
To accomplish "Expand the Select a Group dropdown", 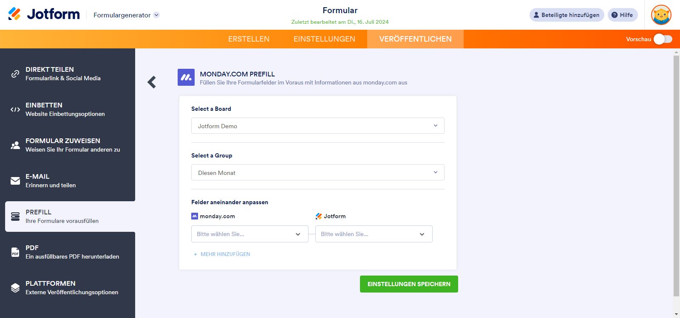I will (x=317, y=172).
